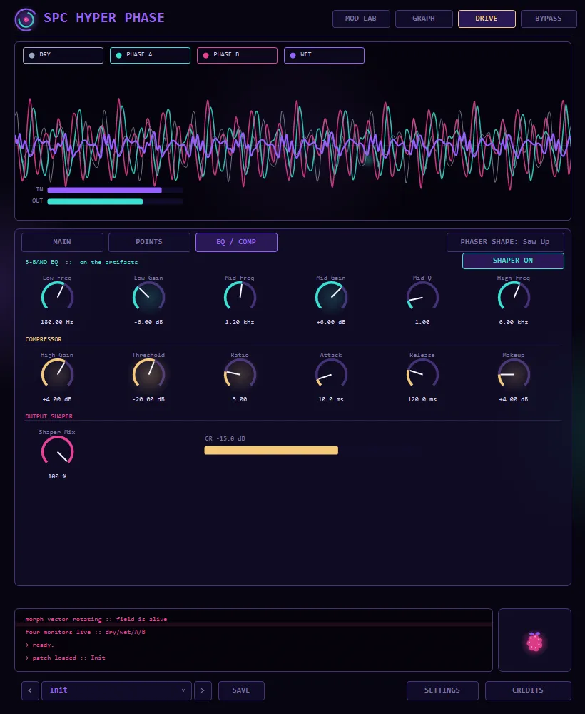Click the 6.00 kHz value
The image size is (585, 714).
pos(514,323)
